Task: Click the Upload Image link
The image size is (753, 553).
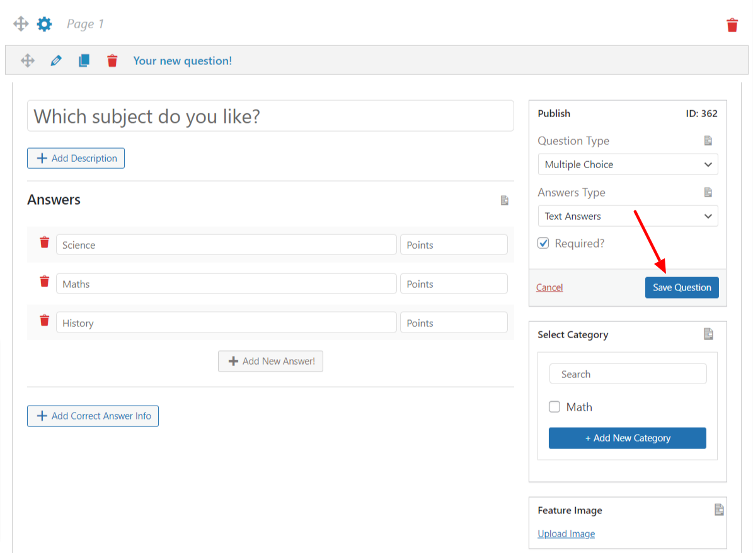Action: (x=566, y=534)
